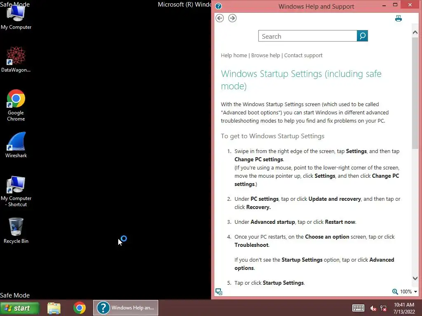Close the Windows Help and Support window

(x=410, y=5)
